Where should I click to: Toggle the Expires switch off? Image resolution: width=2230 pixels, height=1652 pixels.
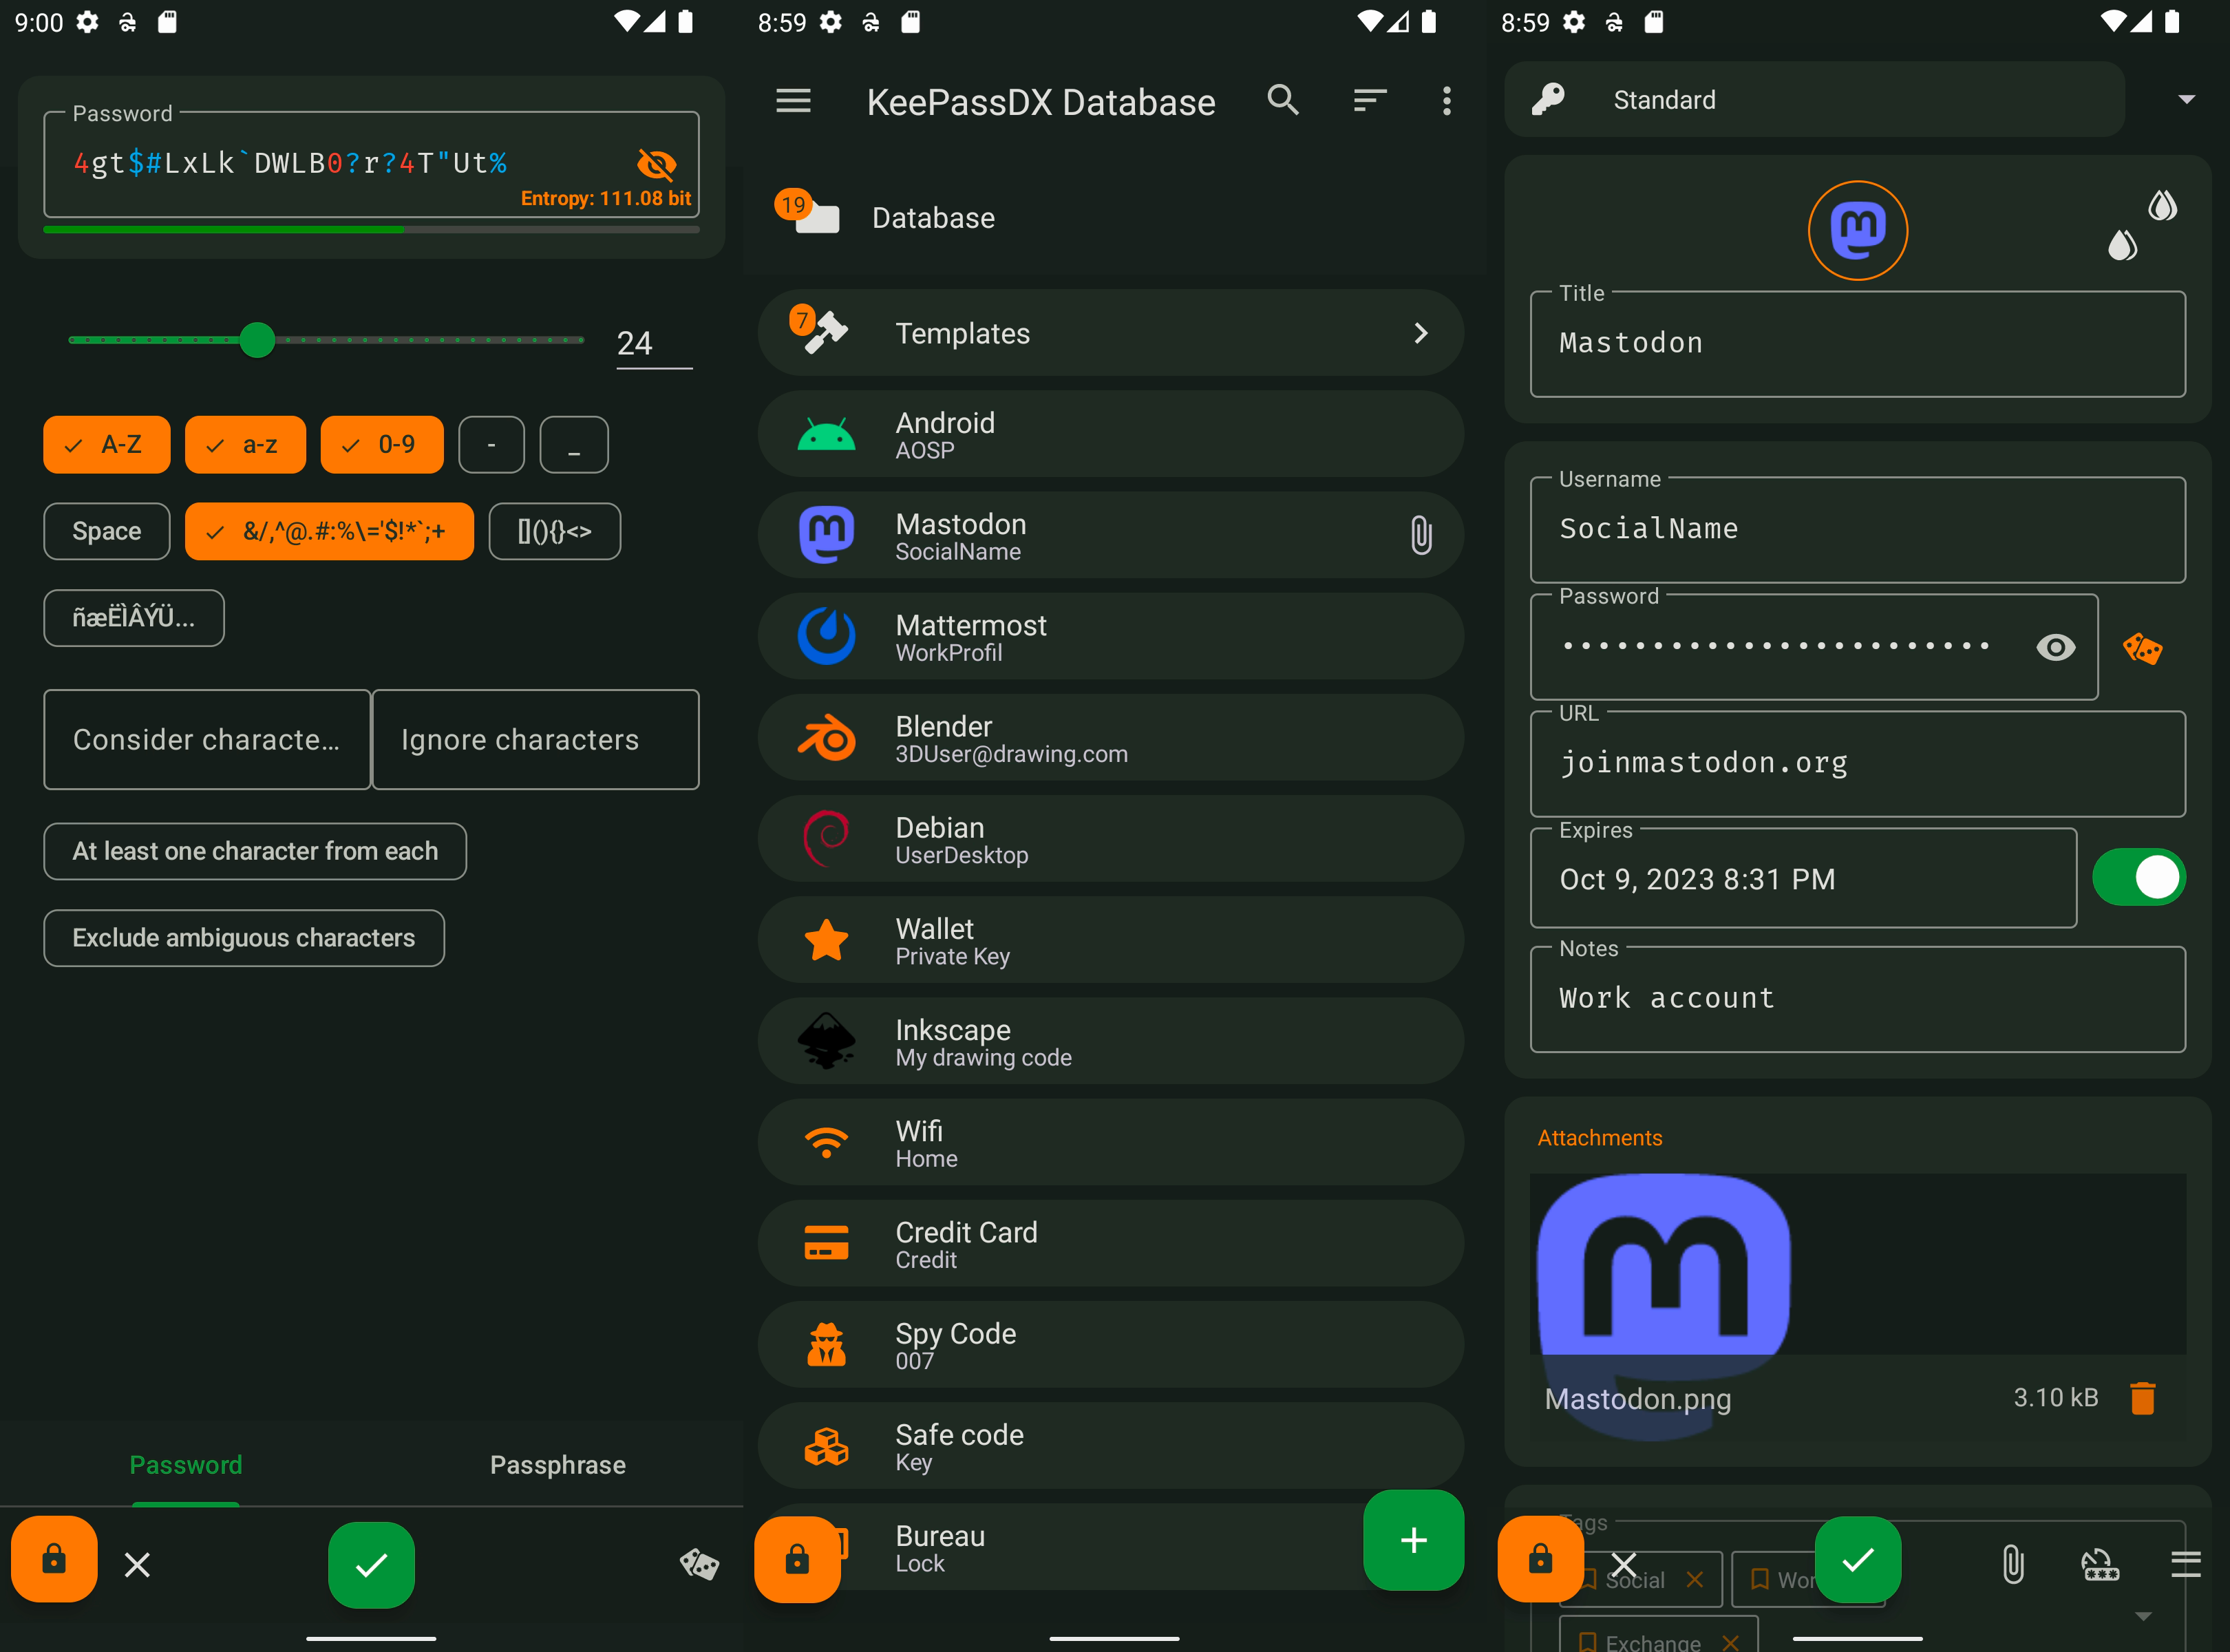point(2138,878)
